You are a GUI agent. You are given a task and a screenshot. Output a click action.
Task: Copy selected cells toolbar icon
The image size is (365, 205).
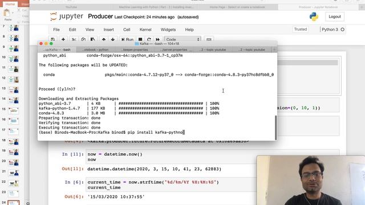coord(83,39)
